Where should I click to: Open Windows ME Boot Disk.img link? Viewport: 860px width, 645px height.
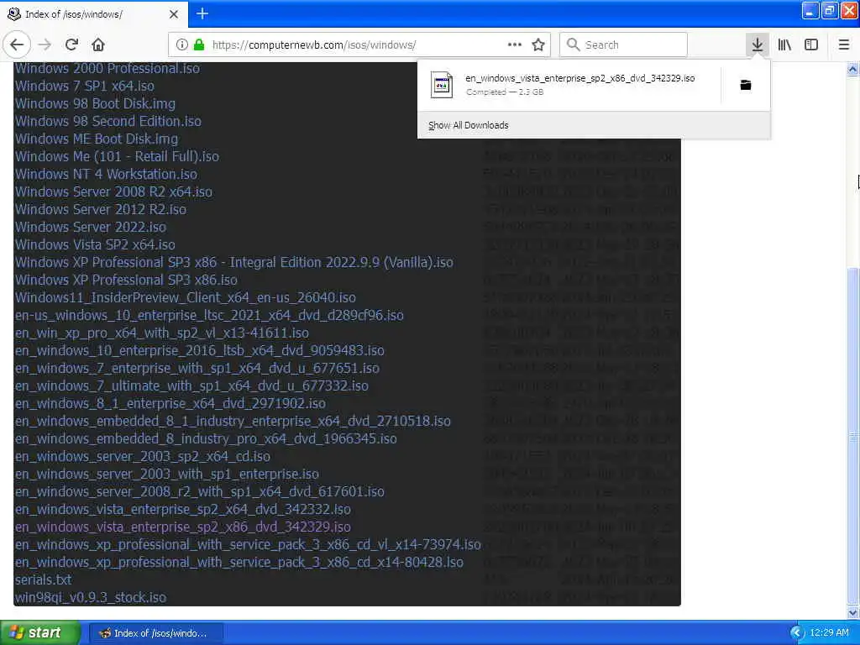tap(97, 139)
